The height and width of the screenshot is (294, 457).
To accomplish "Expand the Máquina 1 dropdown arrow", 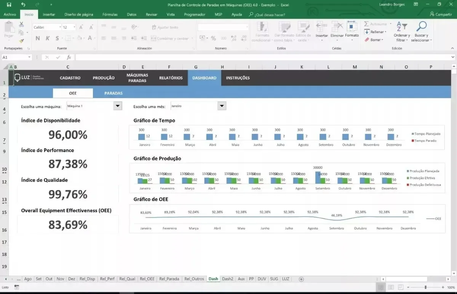I will pos(118,106).
